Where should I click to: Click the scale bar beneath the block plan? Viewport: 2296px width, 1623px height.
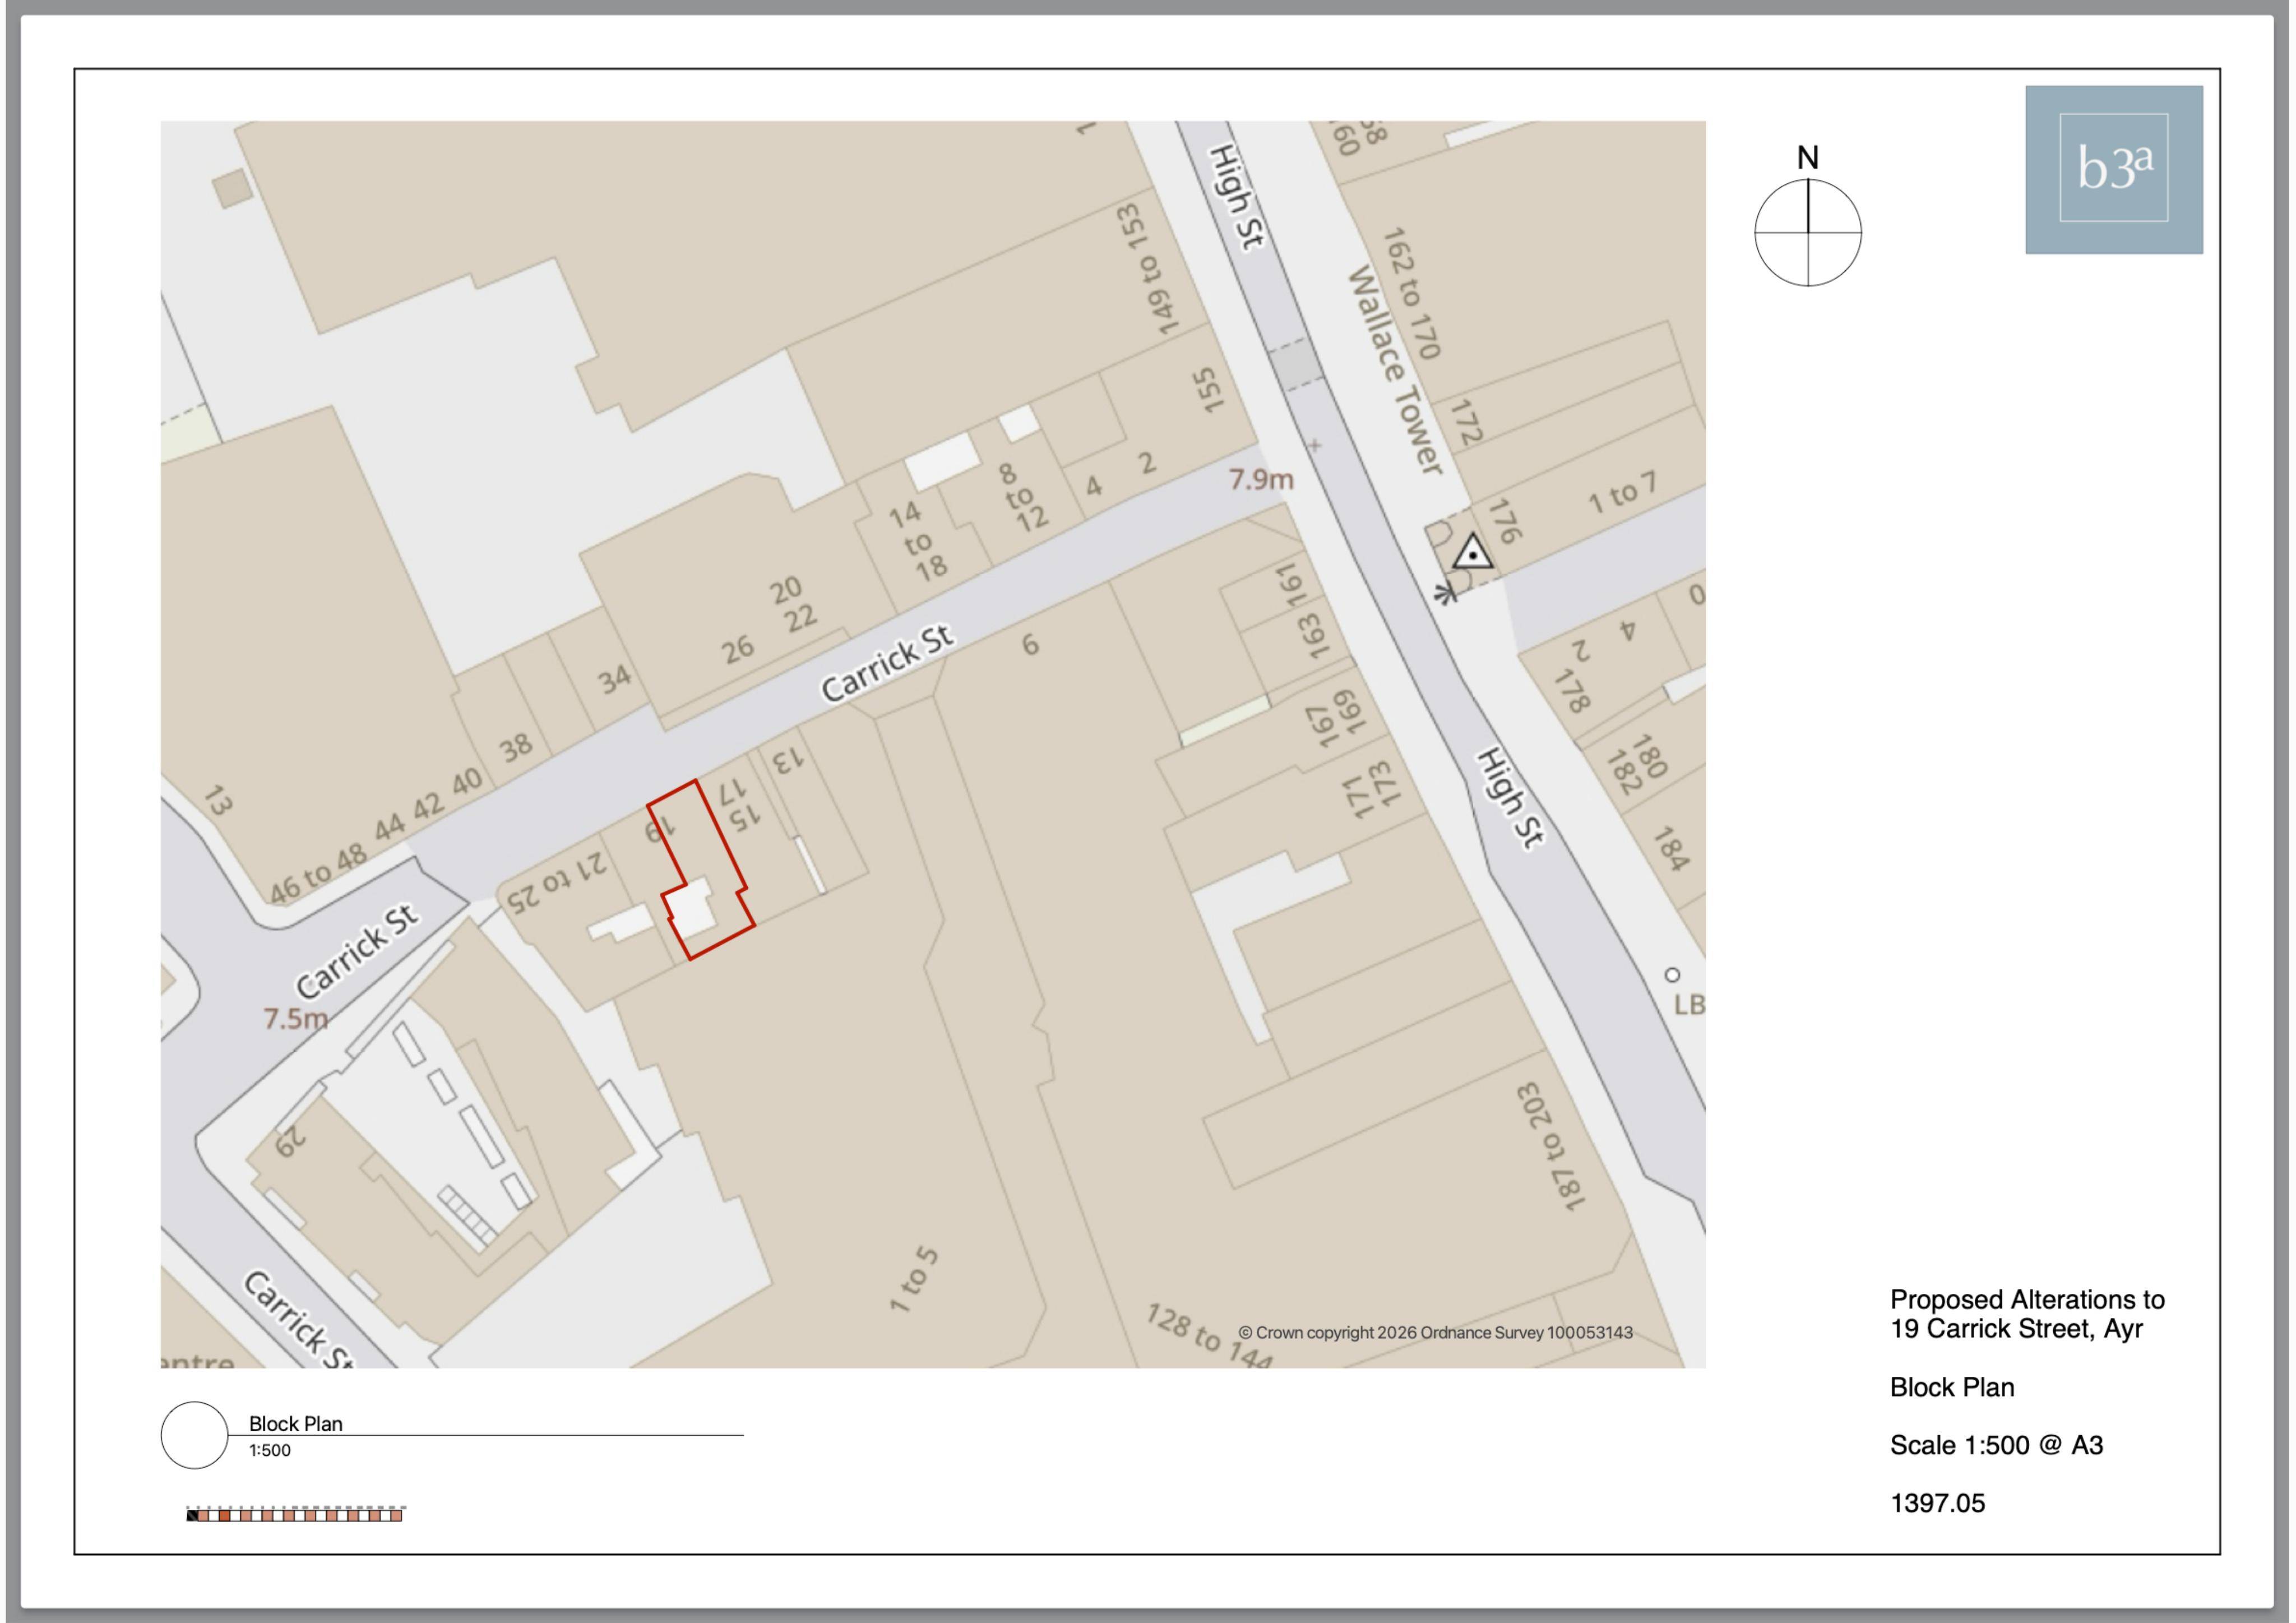click(x=295, y=1514)
